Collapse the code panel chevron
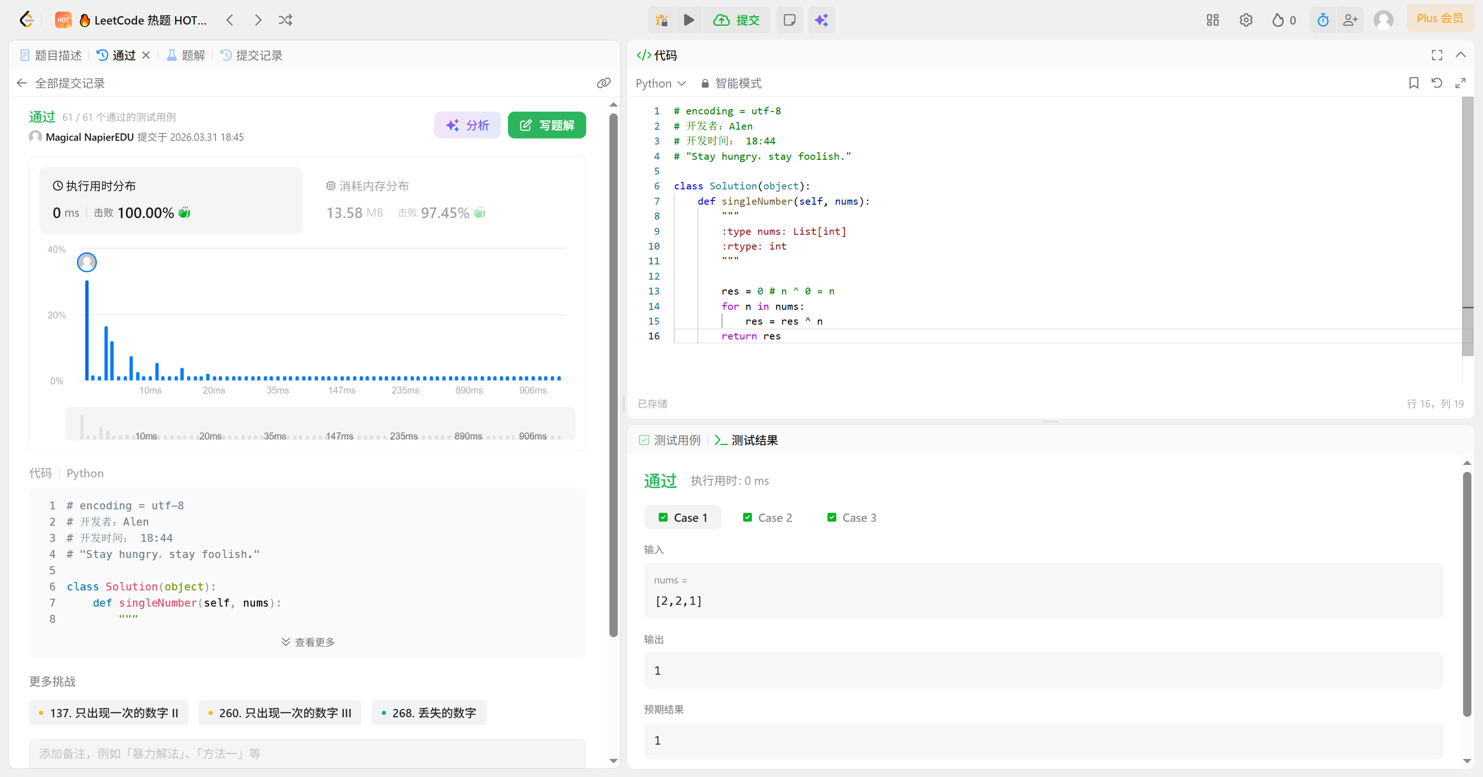Viewport: 1483px width, 777px height. (x=1461, y=55)
